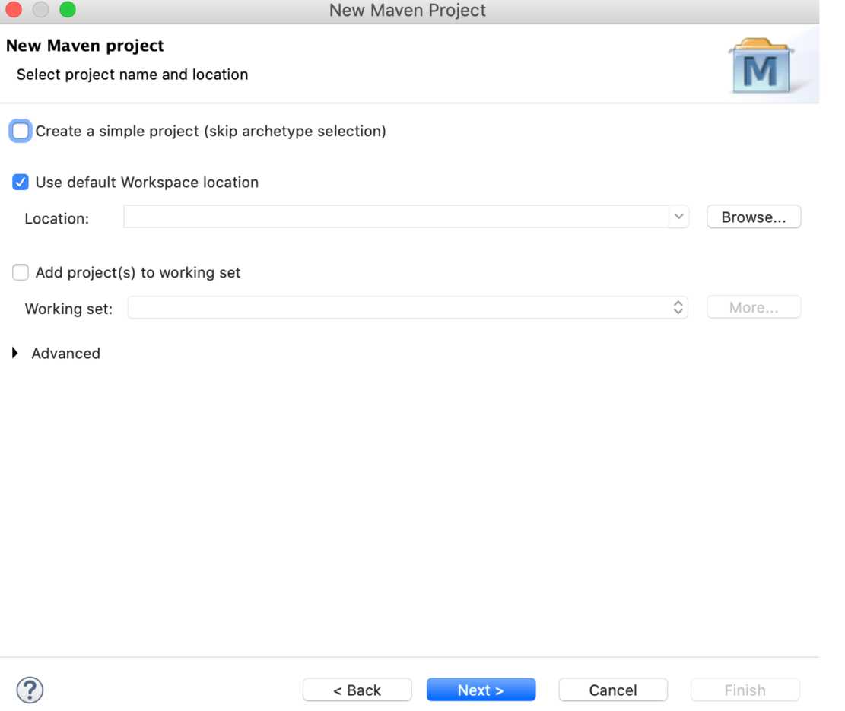Open the Working set combo box arrows

click(x=678, y=307)
